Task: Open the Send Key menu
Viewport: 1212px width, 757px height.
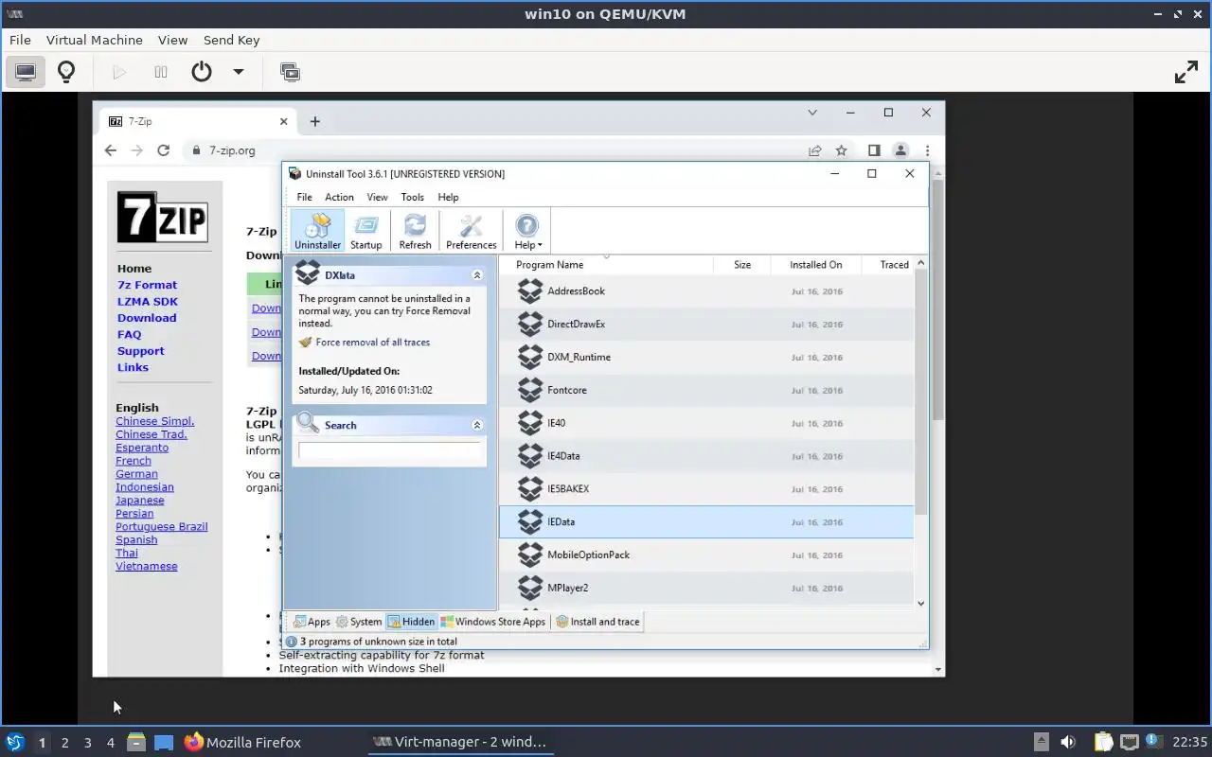Action: point(231,40)
